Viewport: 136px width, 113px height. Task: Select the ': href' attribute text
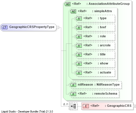102,27
